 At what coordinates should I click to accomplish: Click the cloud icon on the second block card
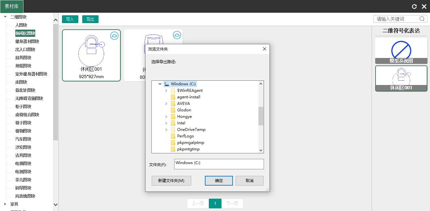tap(177, 35)
